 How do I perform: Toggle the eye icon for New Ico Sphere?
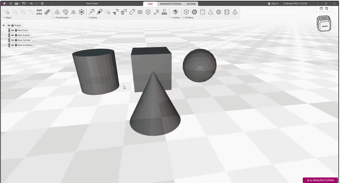point(12,45)
